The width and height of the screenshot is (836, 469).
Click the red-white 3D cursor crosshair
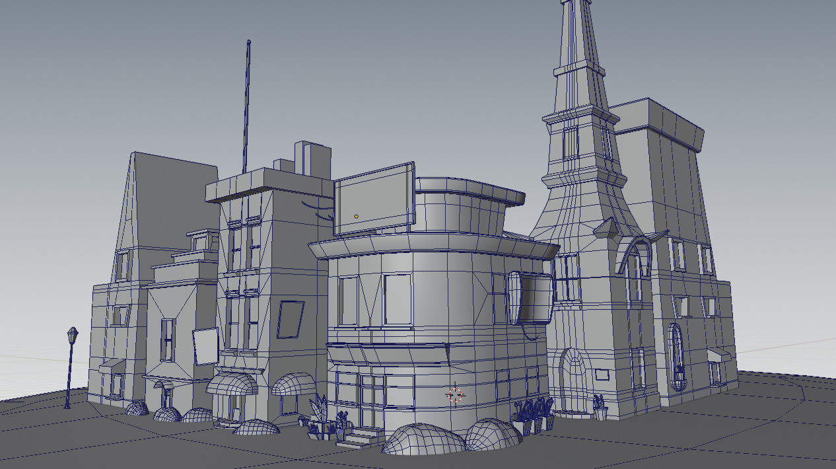[x=455, y=395]
